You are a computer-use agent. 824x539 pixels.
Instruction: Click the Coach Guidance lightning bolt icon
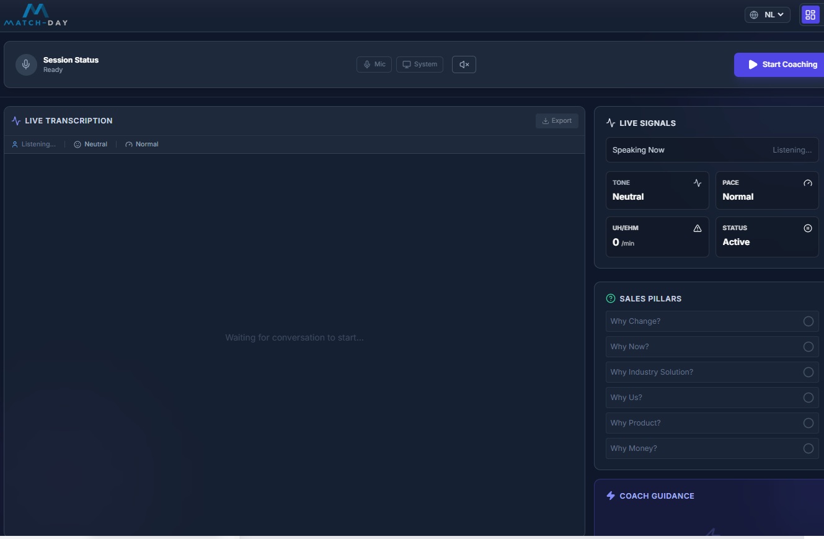coord(611,496)
